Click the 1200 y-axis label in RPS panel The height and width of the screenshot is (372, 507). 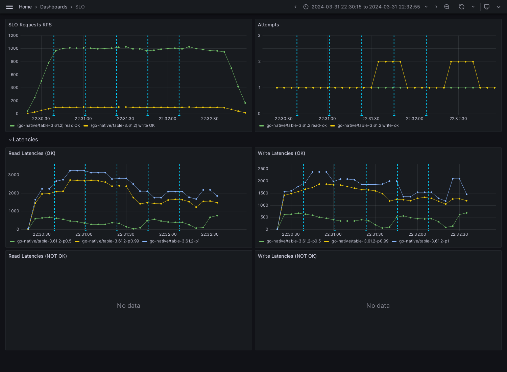[14, 36]
